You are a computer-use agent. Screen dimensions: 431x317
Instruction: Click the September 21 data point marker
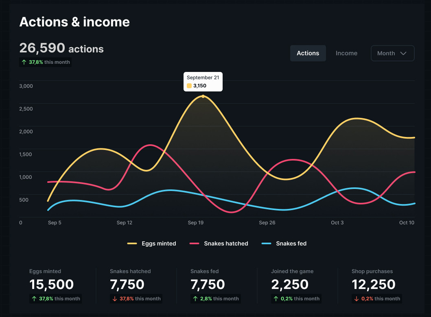[203, 96]
